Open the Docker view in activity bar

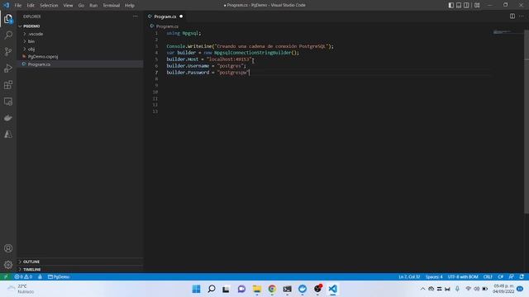point(8,118)
